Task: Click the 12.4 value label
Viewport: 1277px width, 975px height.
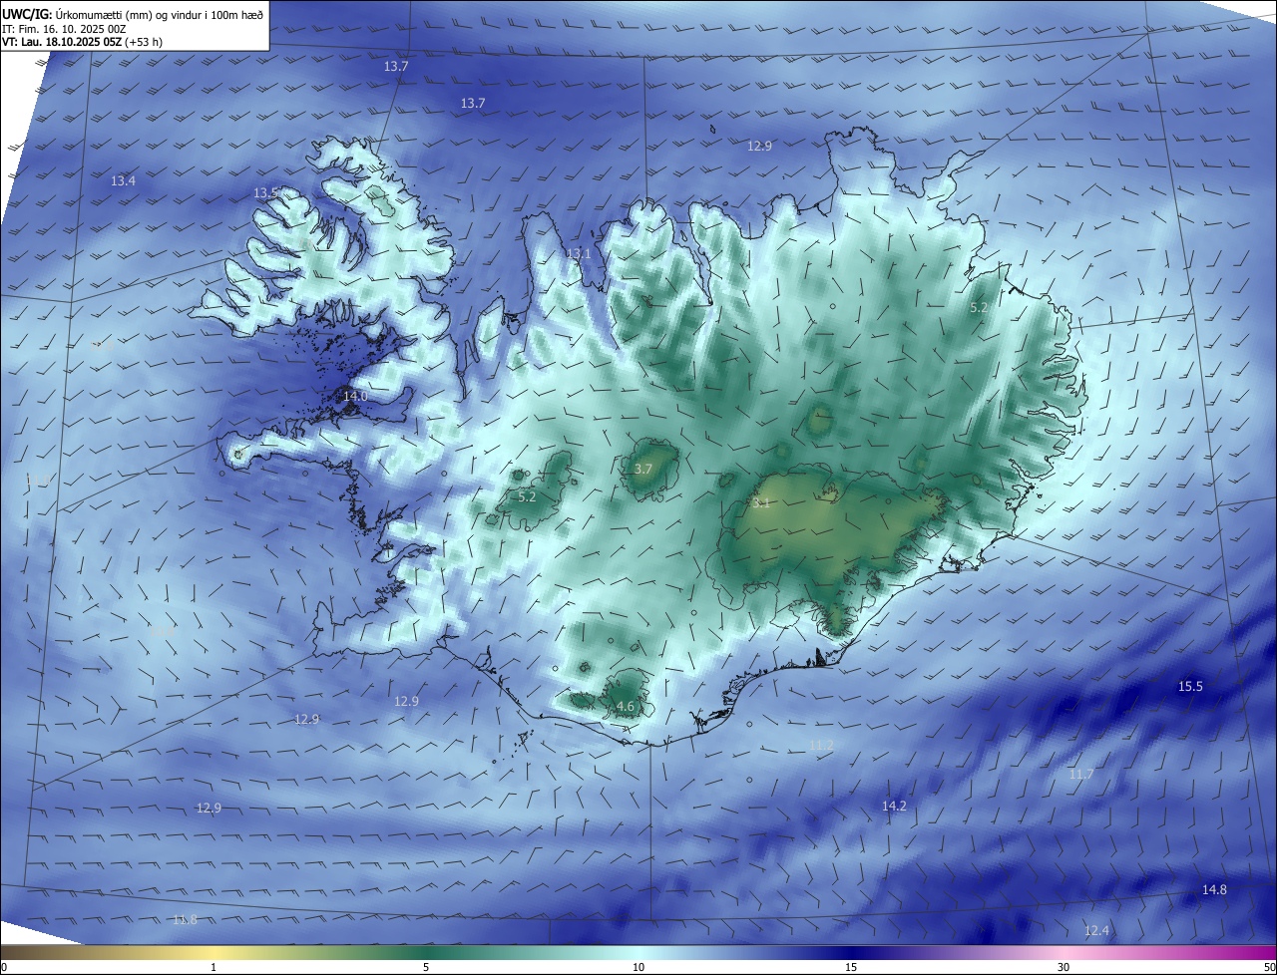Action: pos(1096,931)
